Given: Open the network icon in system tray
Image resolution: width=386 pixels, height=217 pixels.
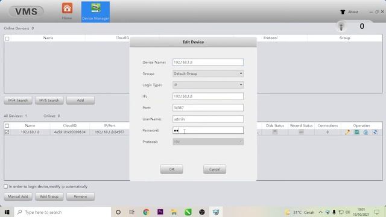Looking at the screenshot, I should [341, 212].
